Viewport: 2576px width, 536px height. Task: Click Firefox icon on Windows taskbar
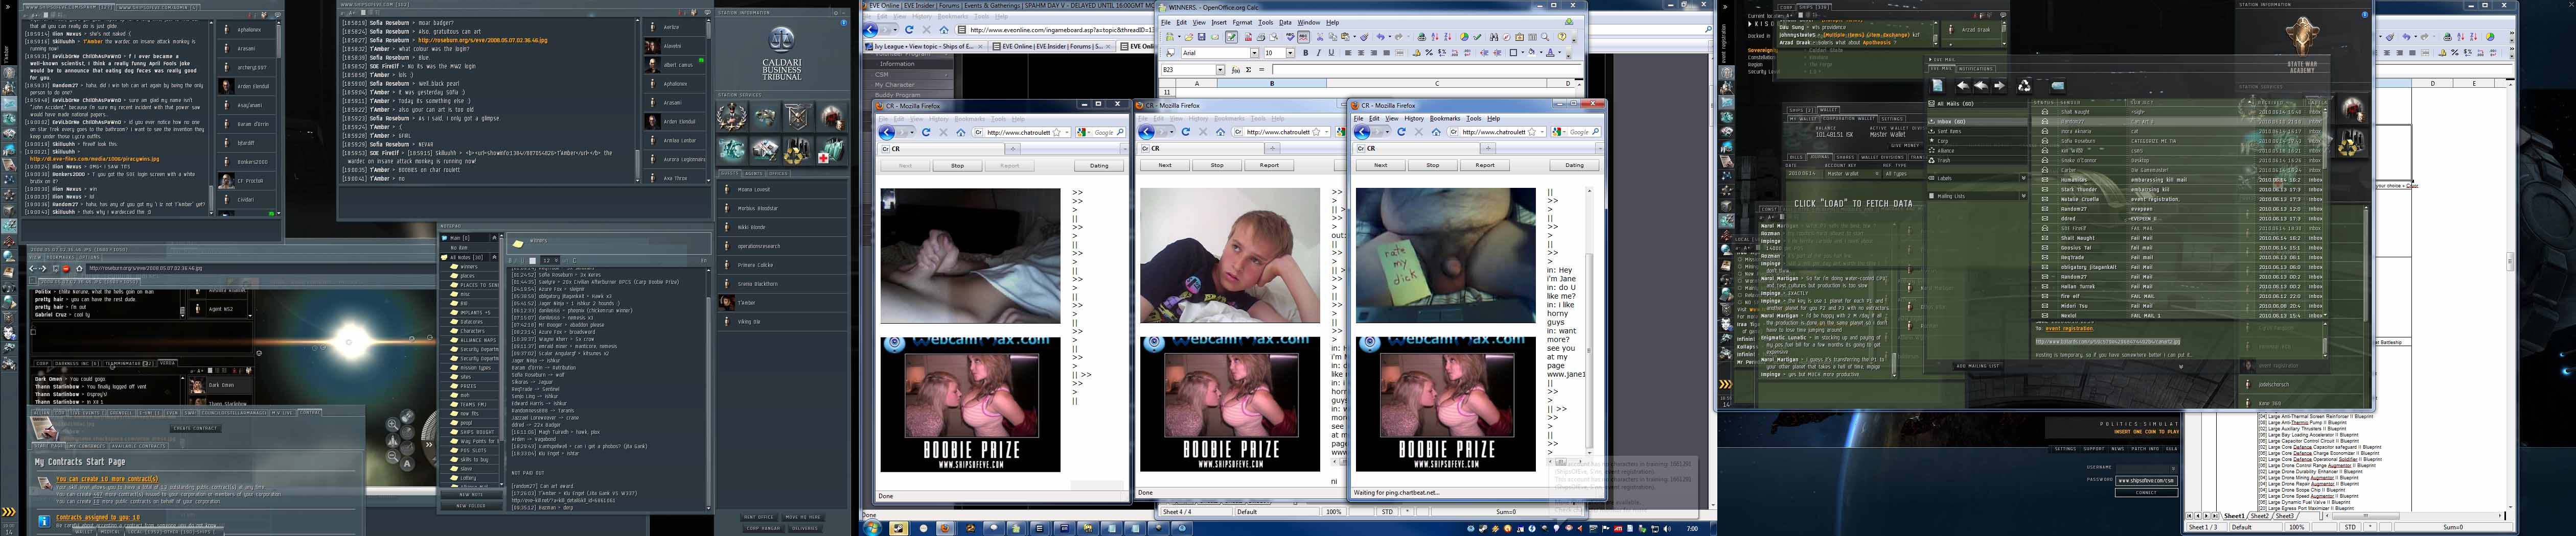click(945, 528)
